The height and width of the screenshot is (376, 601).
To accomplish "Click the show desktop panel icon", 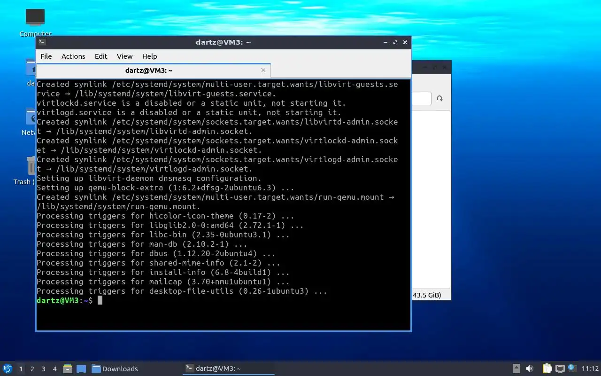I will coord(81,368).
